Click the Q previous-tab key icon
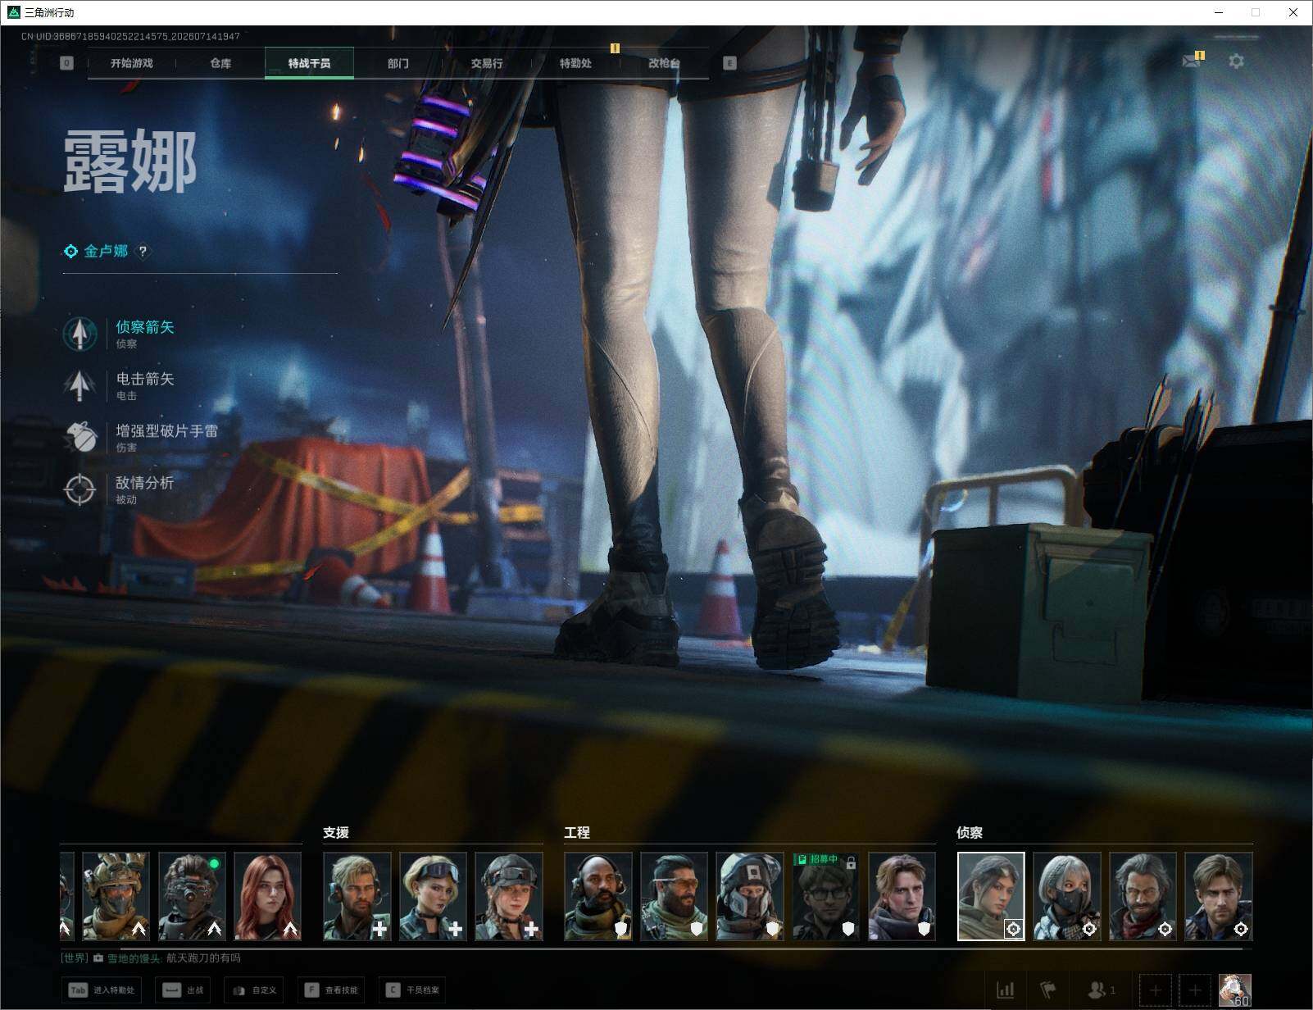1313x1010 pixels. (x=66, y=63)
